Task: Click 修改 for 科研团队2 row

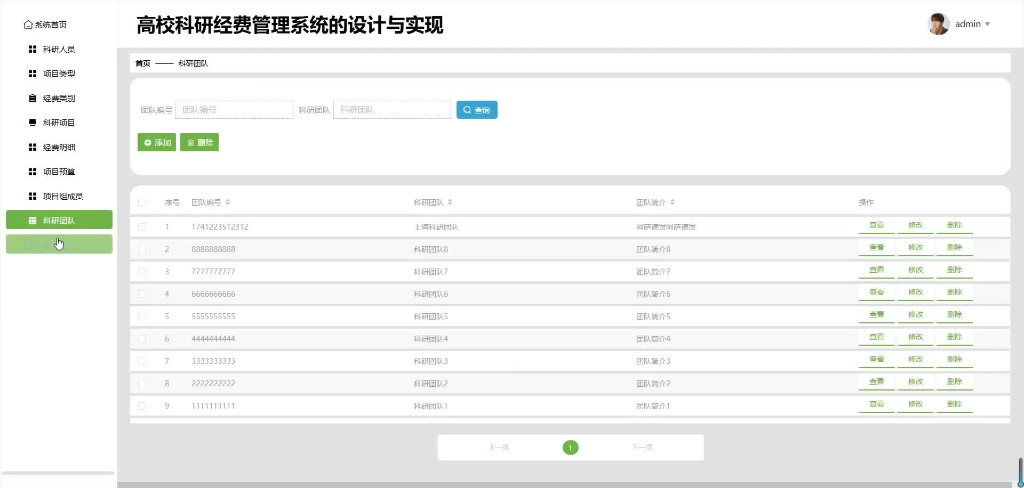Action: click(x=916, y=382)
